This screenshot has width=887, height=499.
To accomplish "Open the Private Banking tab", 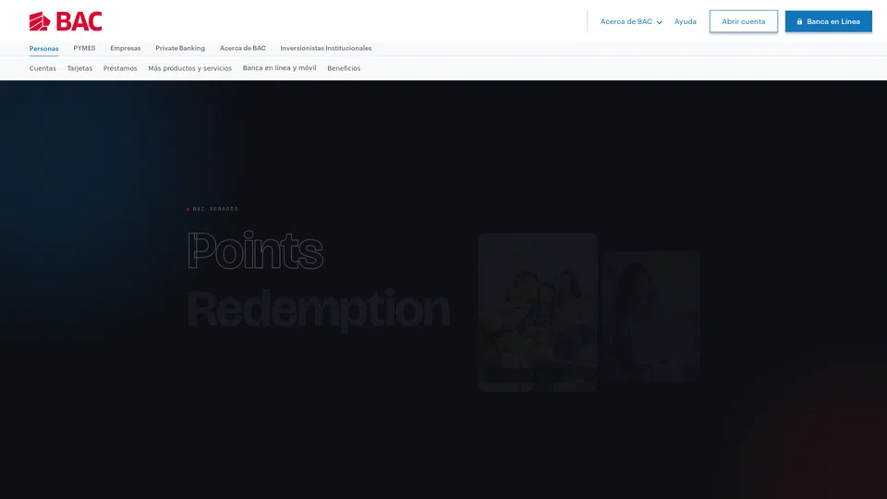I will tap(180, 48).
